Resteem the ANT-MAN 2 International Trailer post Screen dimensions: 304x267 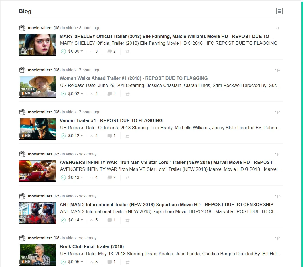click(x=127, y=220)
